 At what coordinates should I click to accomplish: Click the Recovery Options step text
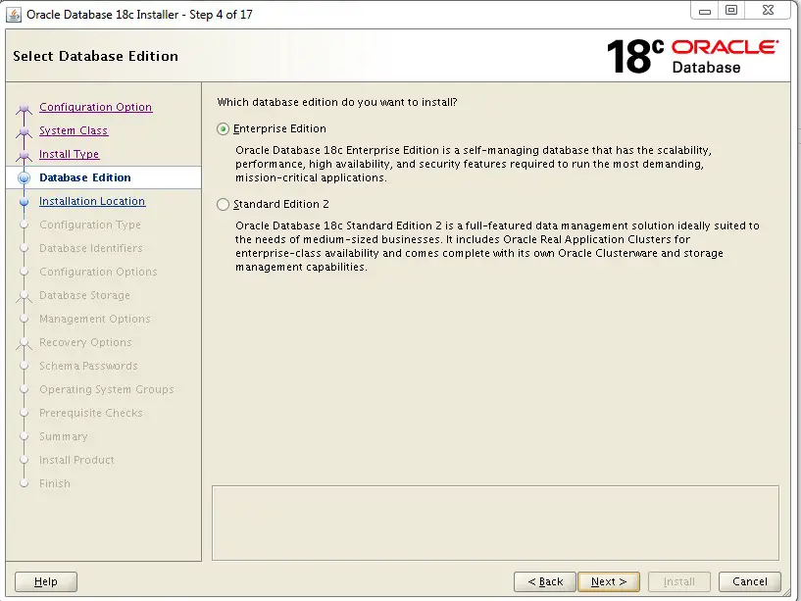click(86, 342)
